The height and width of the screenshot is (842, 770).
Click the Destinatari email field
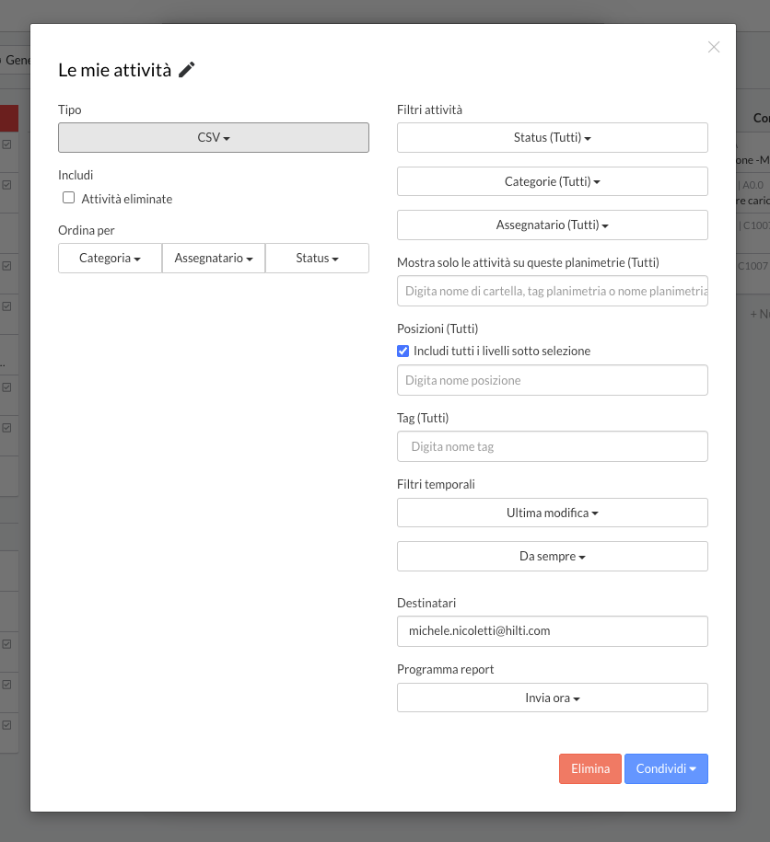click(552, 631)
